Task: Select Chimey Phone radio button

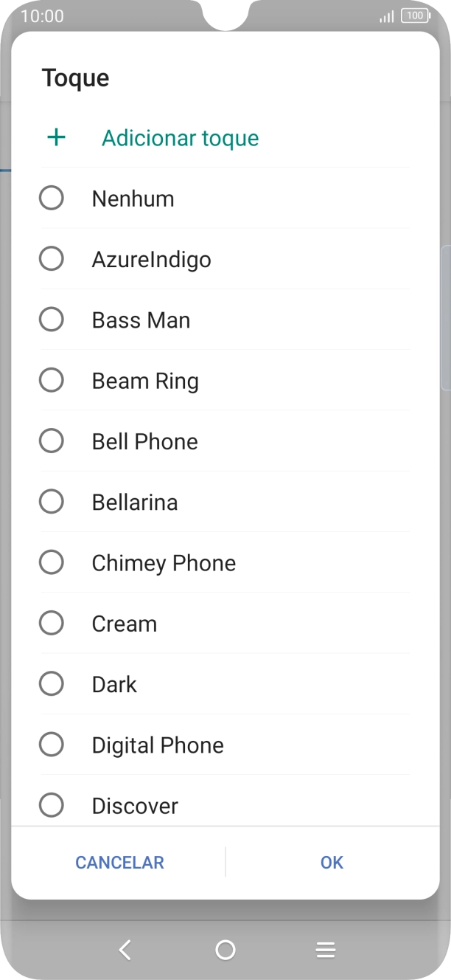Action: click(x=52, y=562)
